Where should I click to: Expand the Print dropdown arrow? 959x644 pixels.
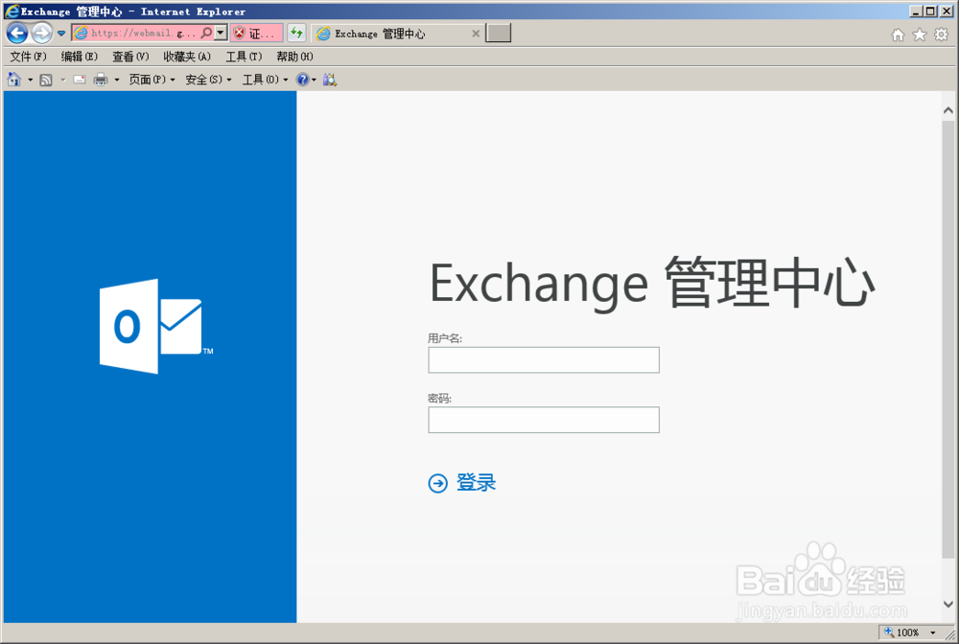(117, 80)
